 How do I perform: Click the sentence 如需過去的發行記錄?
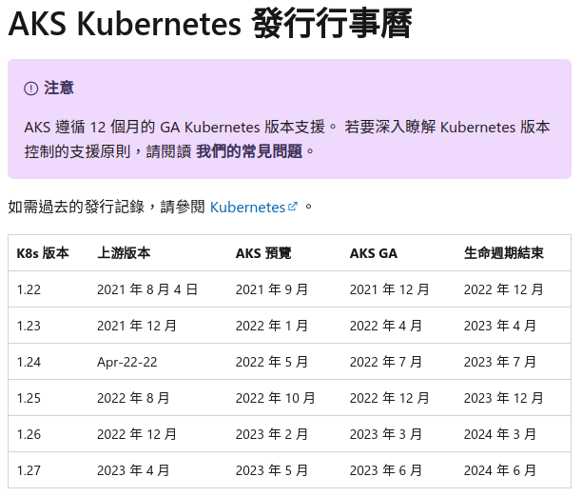76,207
